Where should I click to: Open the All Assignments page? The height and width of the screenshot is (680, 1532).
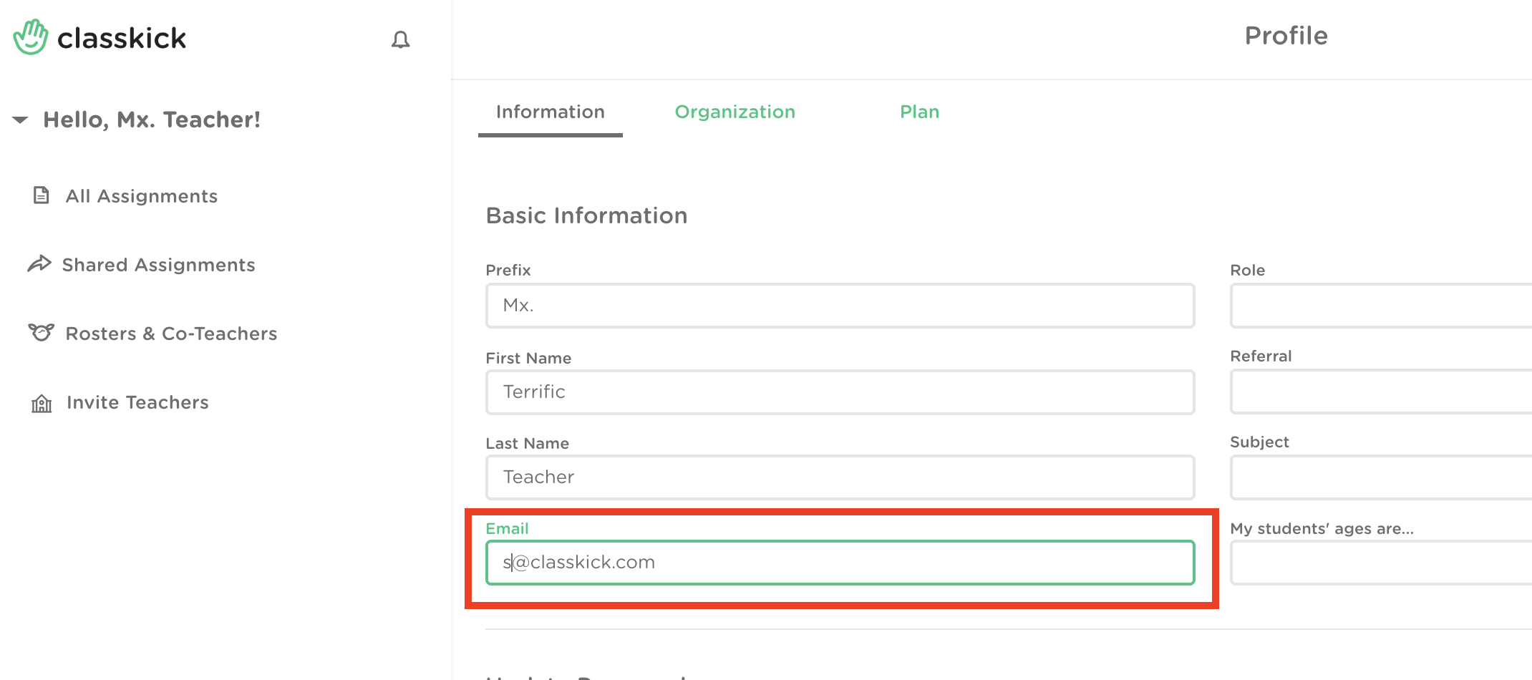point(142,196)
